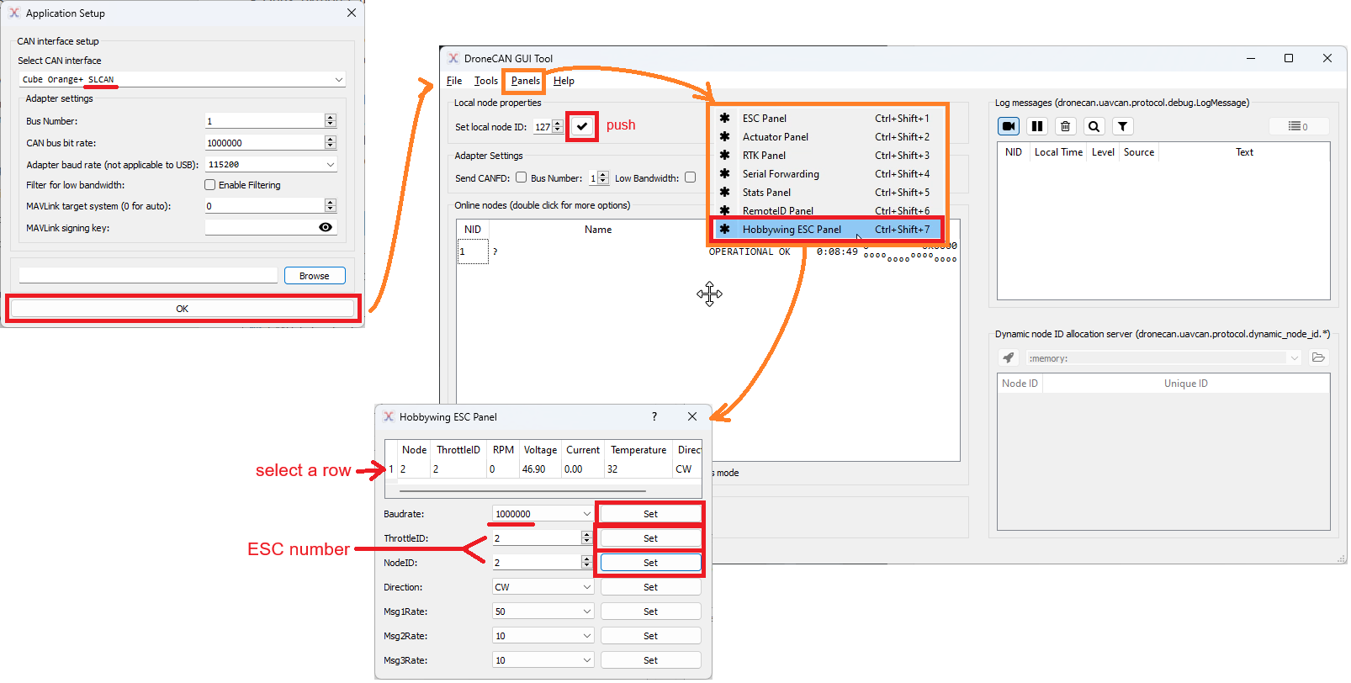Open allocation database folder icon
The height and width of the screenshot is (683, 1351).
(x=1318, y=357)
